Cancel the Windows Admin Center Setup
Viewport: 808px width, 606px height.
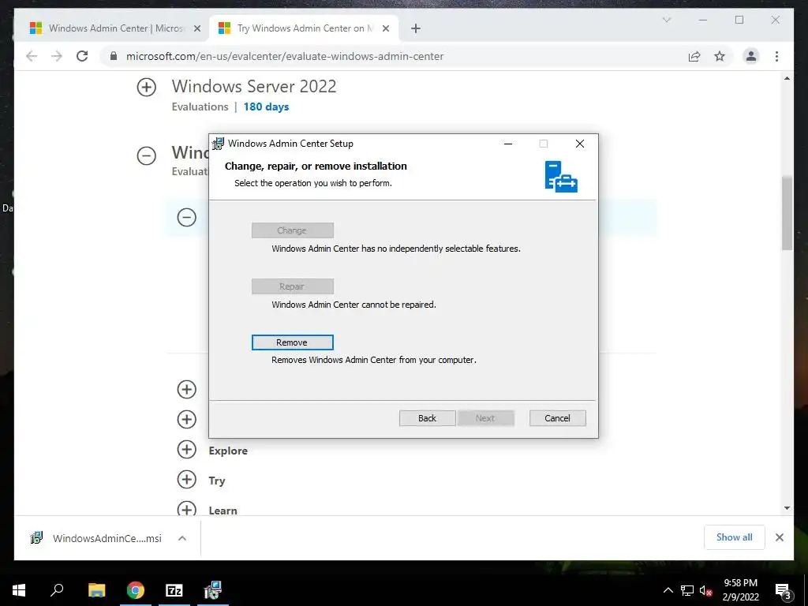[558, 418]
